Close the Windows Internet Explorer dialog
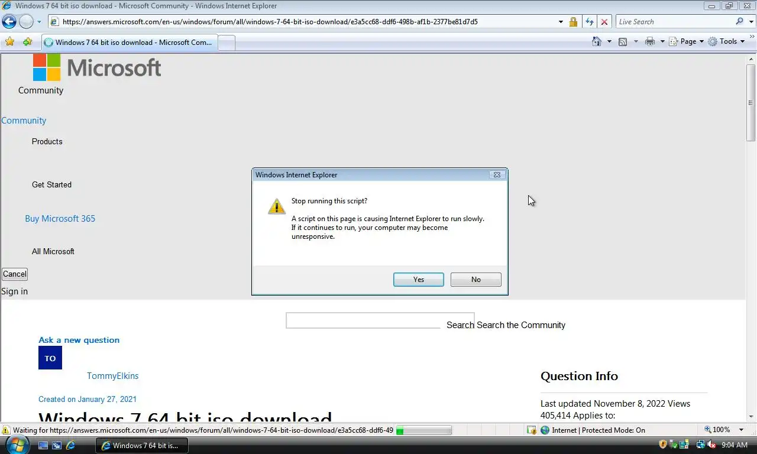The height and width of the screenshot is (454, 757). [x=497, y=175]
